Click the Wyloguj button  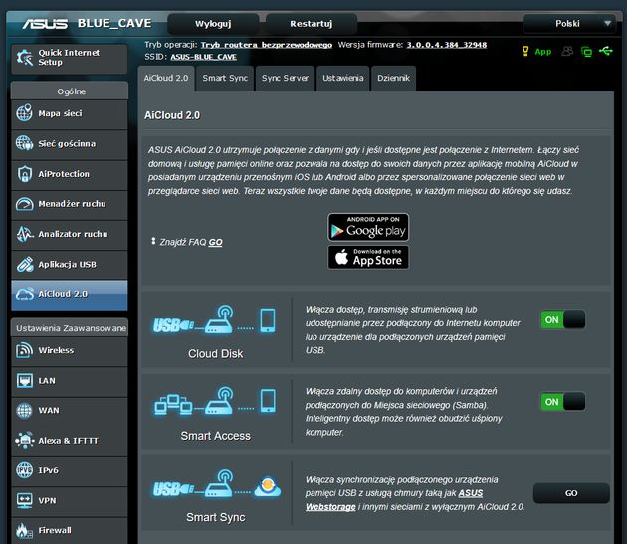pos(213,24)
